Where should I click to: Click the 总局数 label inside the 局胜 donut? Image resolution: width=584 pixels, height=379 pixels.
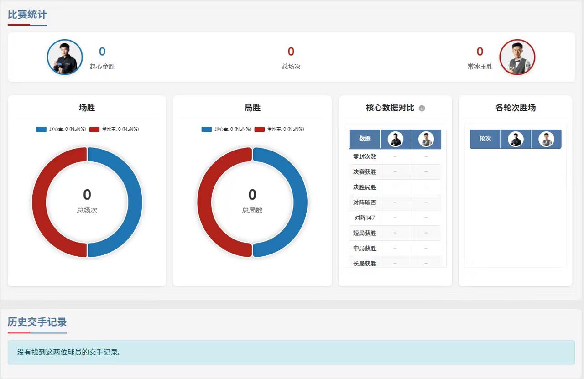pos(252,210)
